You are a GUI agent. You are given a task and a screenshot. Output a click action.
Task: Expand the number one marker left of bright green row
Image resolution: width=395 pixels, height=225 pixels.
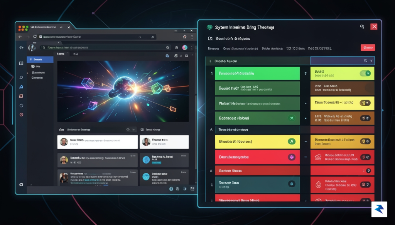coord(212,73)
